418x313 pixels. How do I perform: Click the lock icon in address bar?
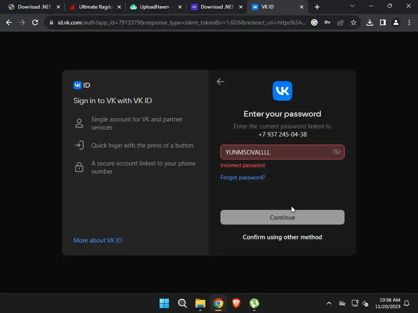51,23
